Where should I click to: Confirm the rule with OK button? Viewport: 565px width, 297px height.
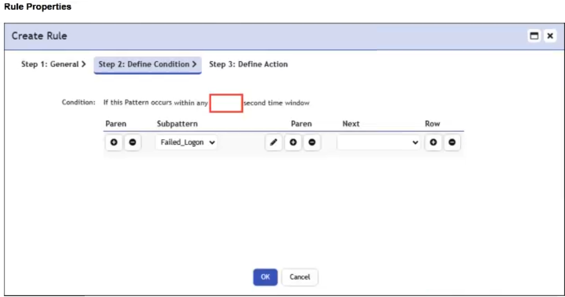[x=265, y=277]
